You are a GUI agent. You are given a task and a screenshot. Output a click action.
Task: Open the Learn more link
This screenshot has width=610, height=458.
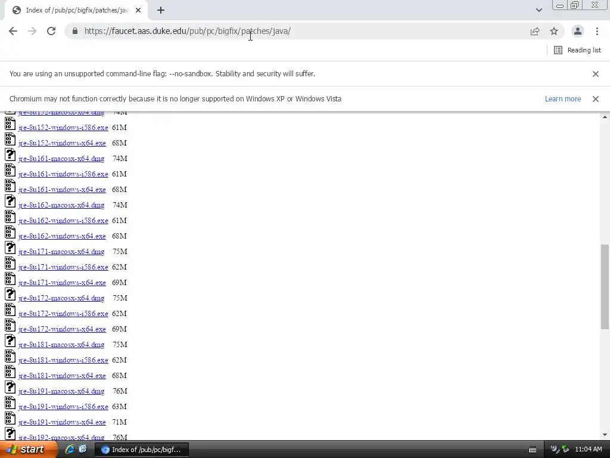click(x=562, y=99)
